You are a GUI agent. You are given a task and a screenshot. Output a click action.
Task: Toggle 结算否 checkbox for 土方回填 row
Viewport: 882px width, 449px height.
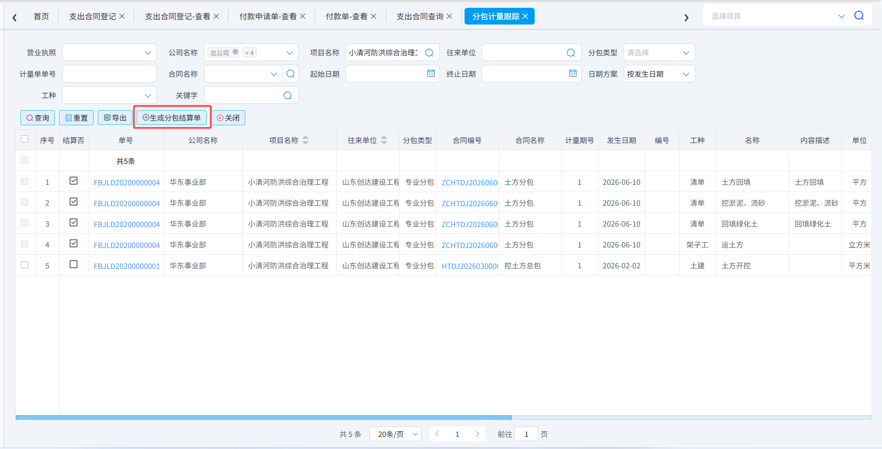click(74, 181)
